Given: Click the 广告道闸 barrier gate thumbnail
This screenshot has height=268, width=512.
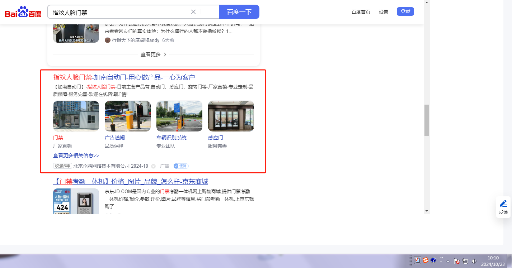Looking at the screenshot, I should click(128, 116).
